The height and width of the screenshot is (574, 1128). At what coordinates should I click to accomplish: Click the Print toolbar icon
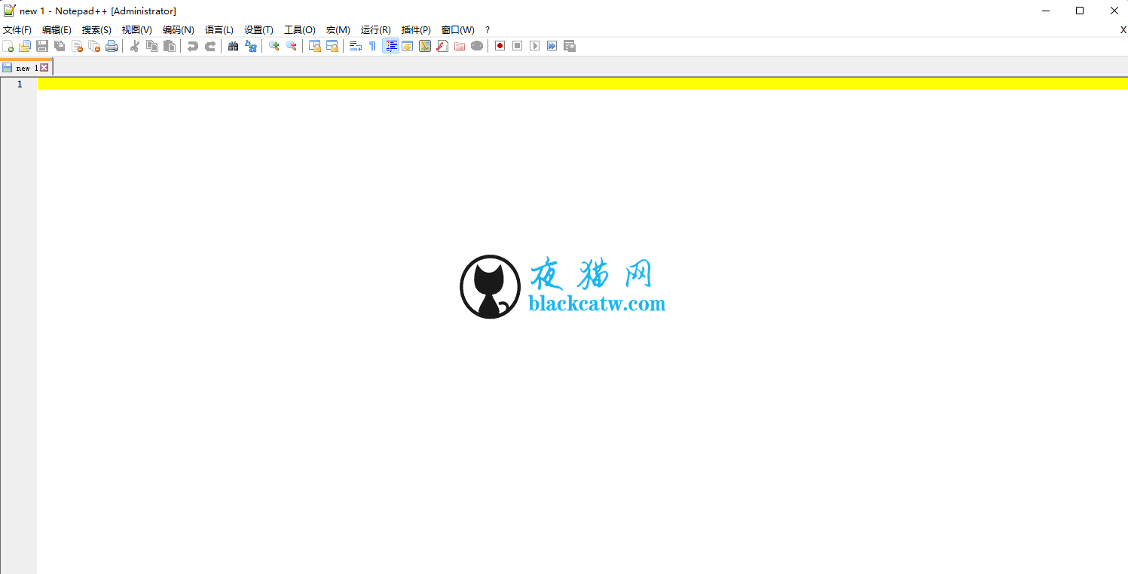112,46
